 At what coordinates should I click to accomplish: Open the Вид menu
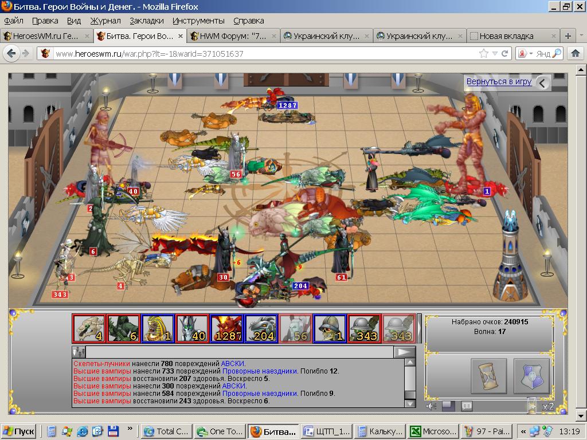[x=74, y=21]
